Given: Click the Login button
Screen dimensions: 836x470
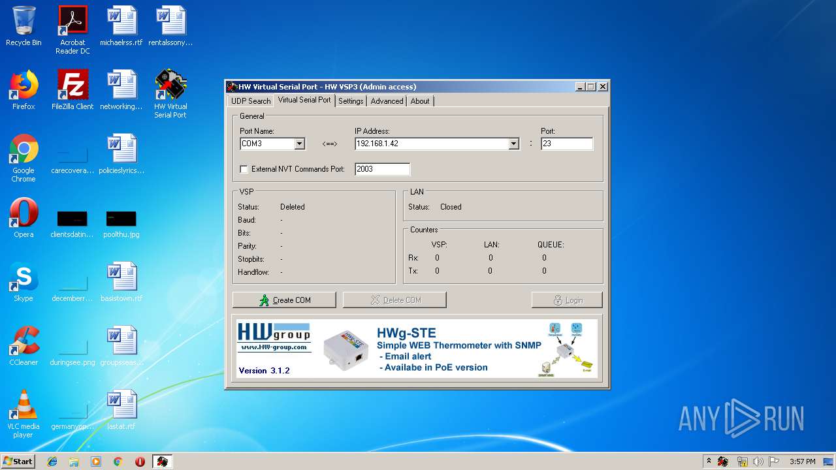Looking at the screenshot, I should [567, 300].
